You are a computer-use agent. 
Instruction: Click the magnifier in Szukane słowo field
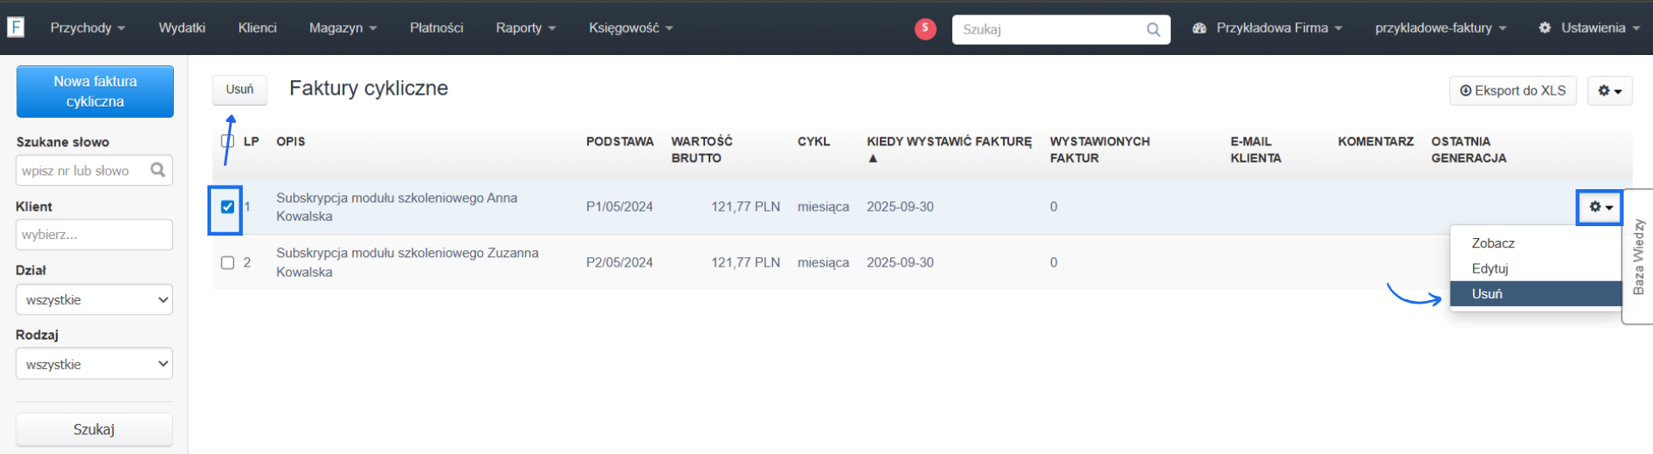(158, 170)
